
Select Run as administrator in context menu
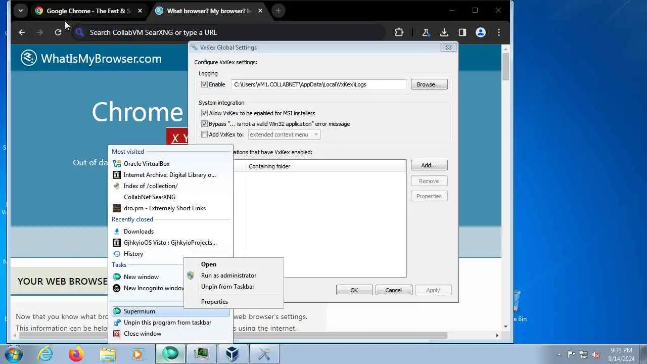(x=234, y=276)
